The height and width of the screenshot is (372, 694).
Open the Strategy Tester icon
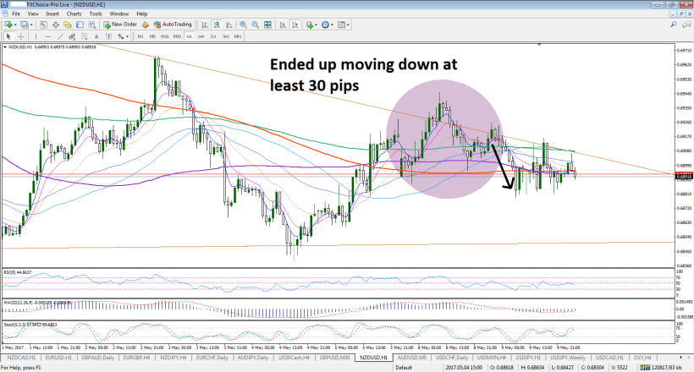(x=92, y=25)
